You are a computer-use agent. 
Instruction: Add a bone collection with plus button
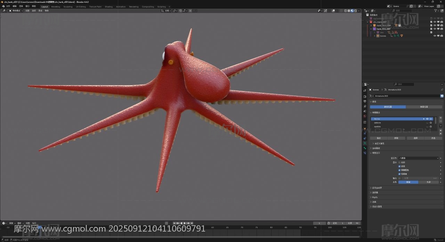[441, 118]
